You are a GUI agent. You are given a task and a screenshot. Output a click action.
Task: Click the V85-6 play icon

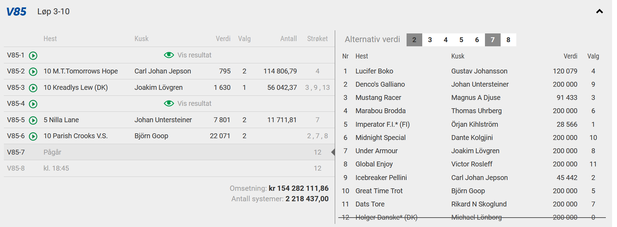click(x=33, y=136)
